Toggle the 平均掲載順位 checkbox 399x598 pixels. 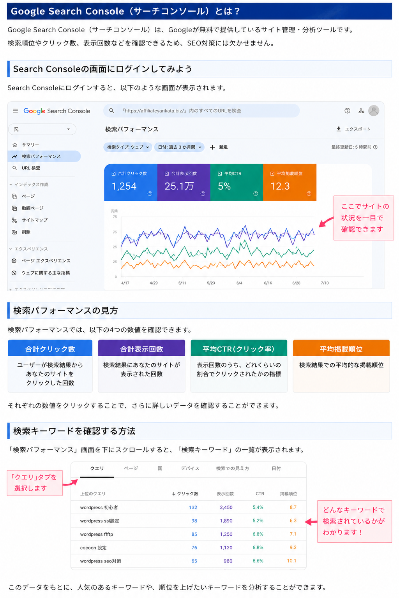pyautogui.click(x=272, y=174)
